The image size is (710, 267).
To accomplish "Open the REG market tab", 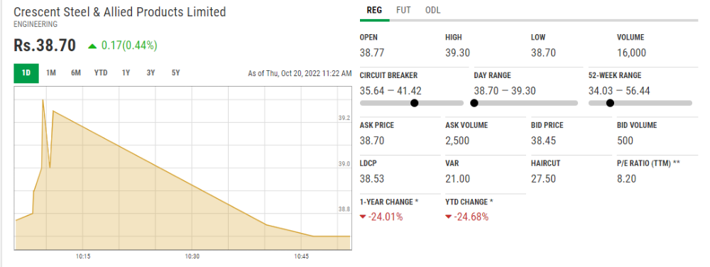I will pos(374,10).
